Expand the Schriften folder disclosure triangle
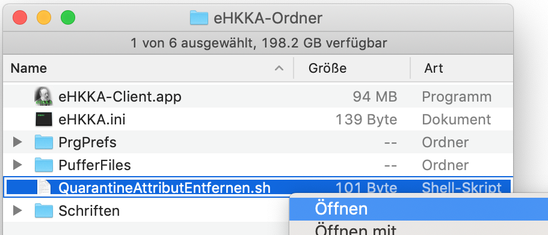Screen dimensions: 548x235 tap(17, 210)
